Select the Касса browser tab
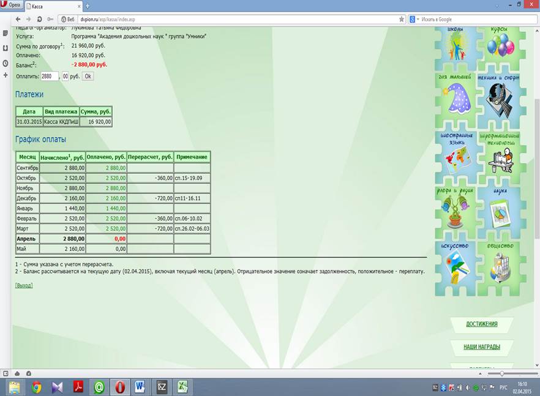540x396 pixels. click(53, 6)
